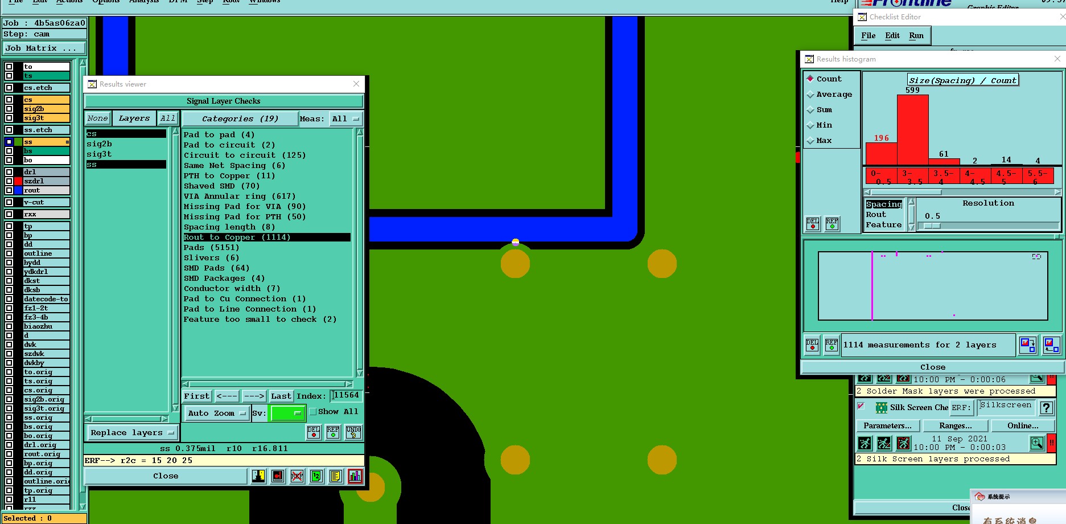Select the Layers tab in Results viewer
This screenshot has height=524, width=1066.
(x=134, y=118)
